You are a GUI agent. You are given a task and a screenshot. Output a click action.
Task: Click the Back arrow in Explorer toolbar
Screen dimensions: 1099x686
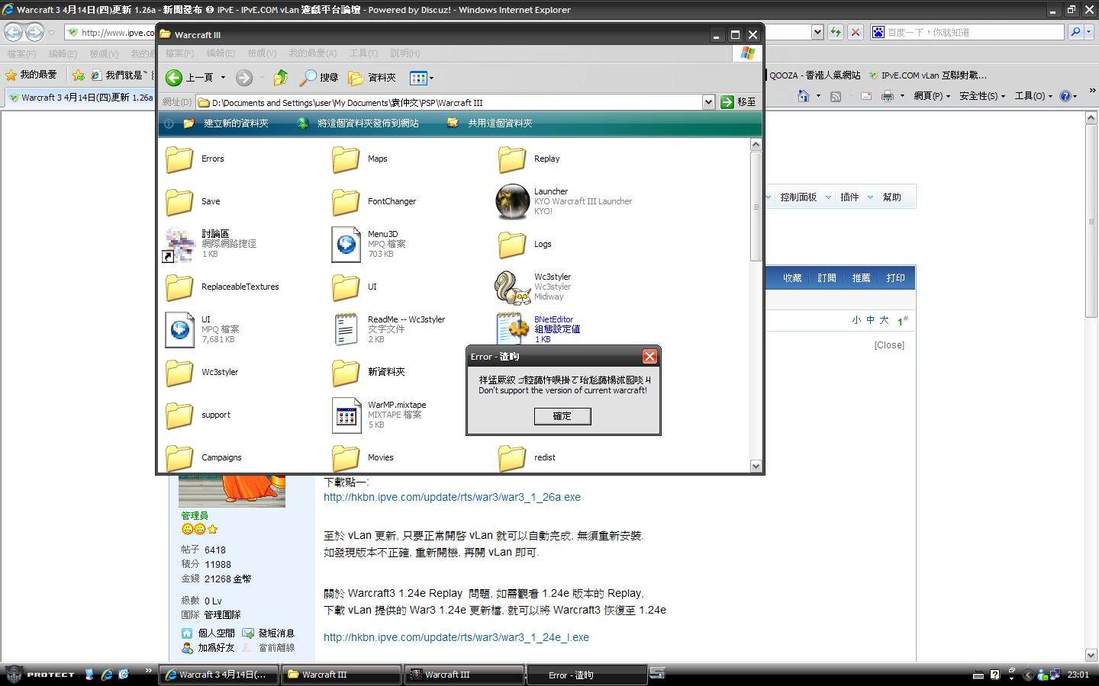174,78
